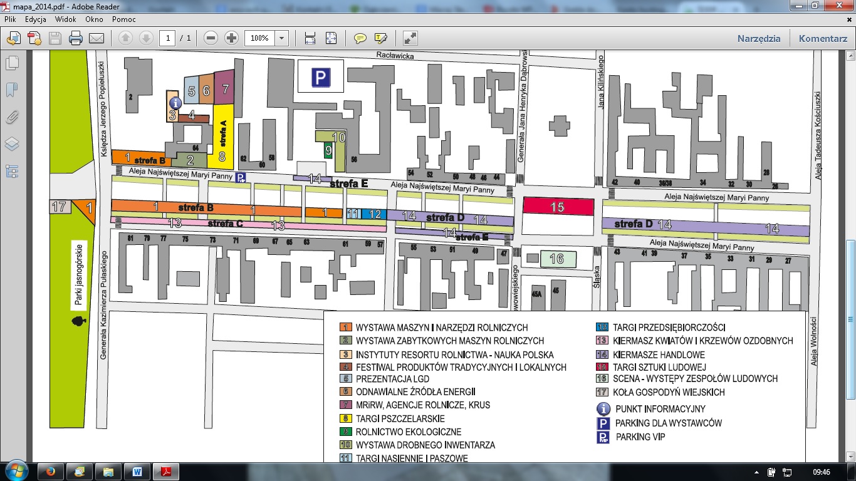Open the zoom level dropdown arrow
Screen dimensions: 856x481
[281, 38]
